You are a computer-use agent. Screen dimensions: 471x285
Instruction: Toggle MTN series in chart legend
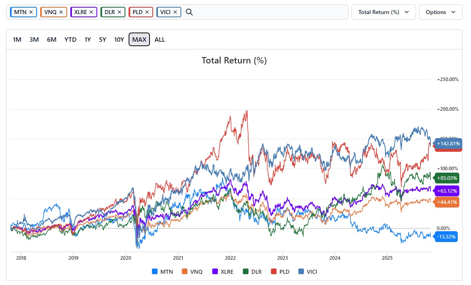pos(163,272)
